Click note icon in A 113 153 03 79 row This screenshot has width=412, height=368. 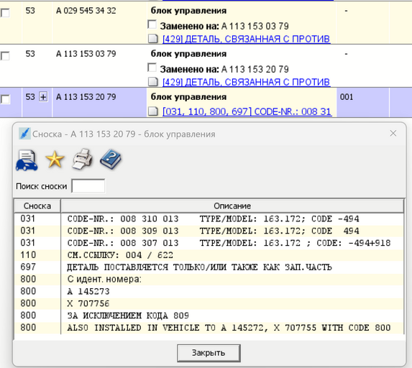[x=153, y=82]
